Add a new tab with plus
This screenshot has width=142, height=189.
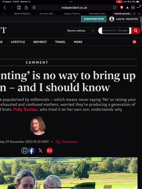(x=139, y=14)
